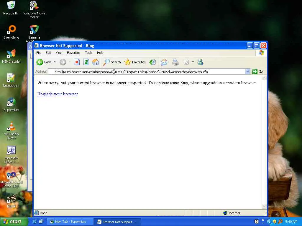The image size is (302, 226).
Task: Expand hidden tray icons arrow
Action: click(x=269, y=222)
